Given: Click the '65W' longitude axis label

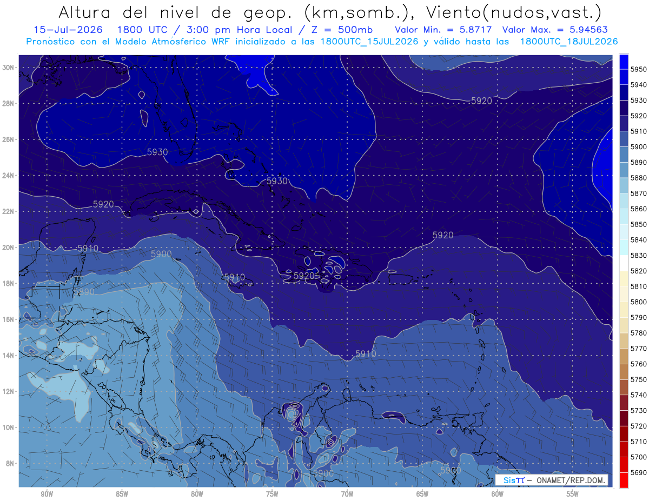Looking at the screenshot, I should [x=422, y=493].
